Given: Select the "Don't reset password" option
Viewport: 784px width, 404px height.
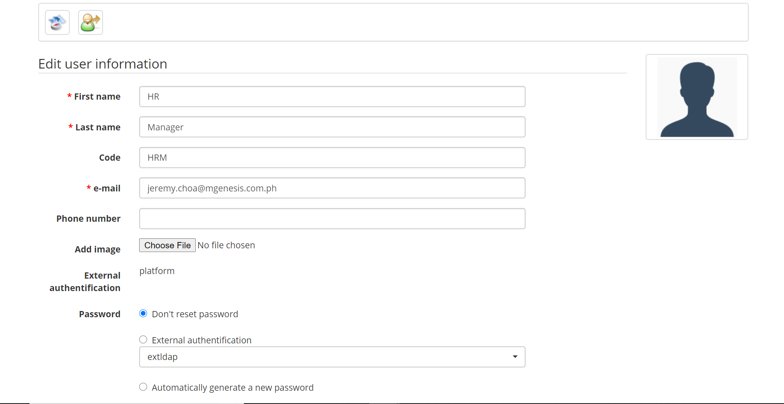Looking at the screenshot, I should [x=143, y=313].
